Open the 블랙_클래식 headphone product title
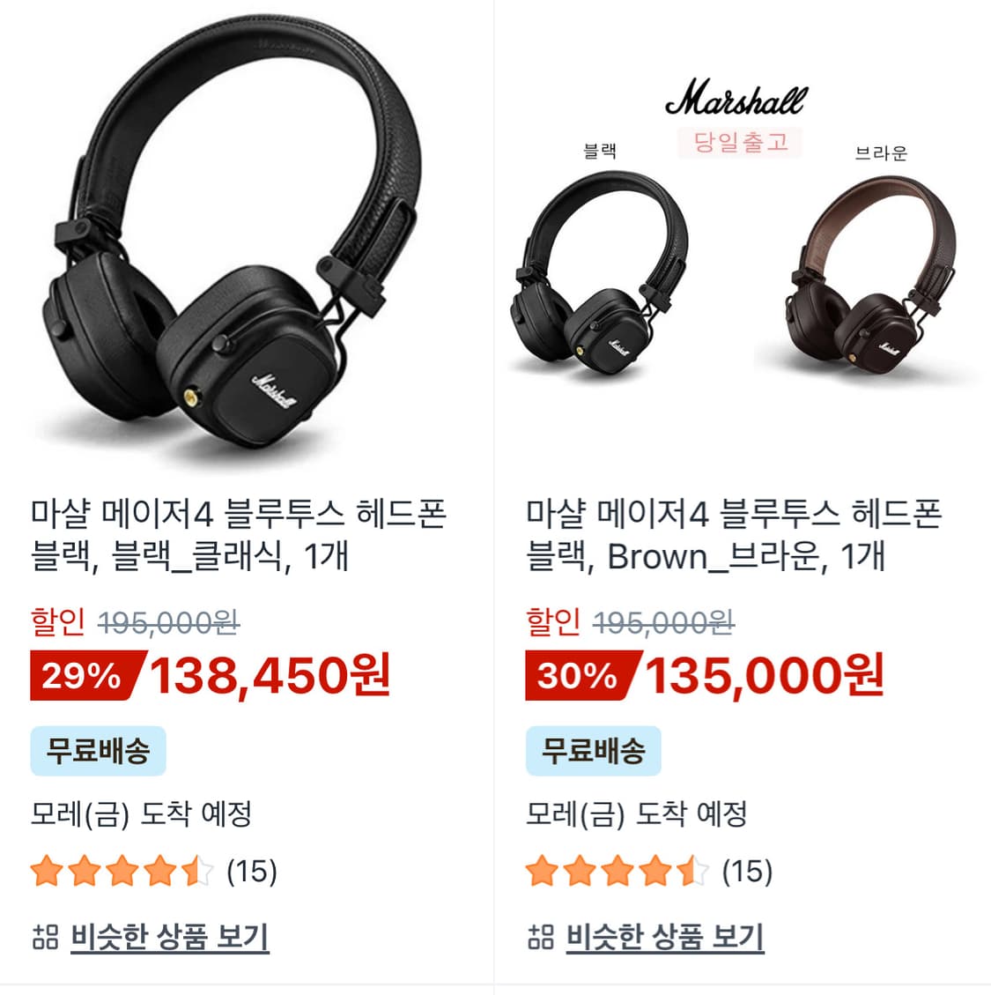This screenshot has height=995, width=991. 239,535
